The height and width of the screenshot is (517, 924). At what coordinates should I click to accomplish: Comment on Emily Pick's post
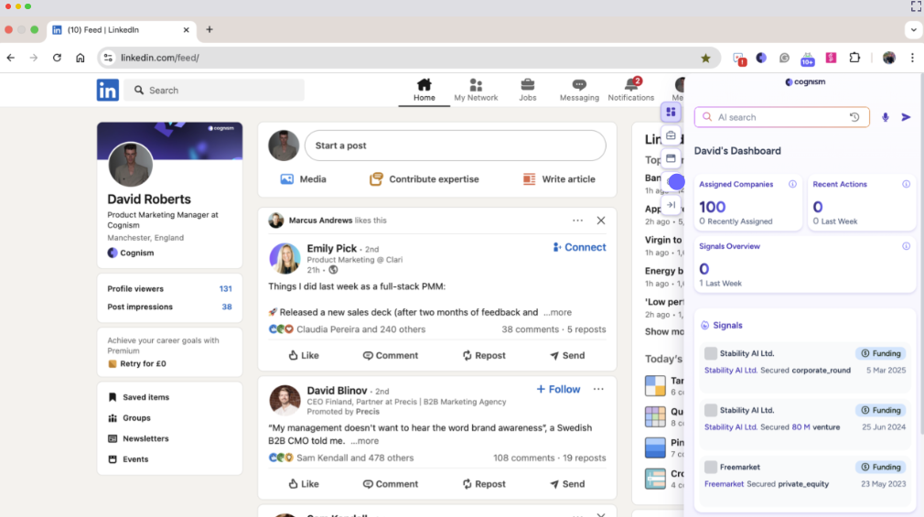click(390, 355)
